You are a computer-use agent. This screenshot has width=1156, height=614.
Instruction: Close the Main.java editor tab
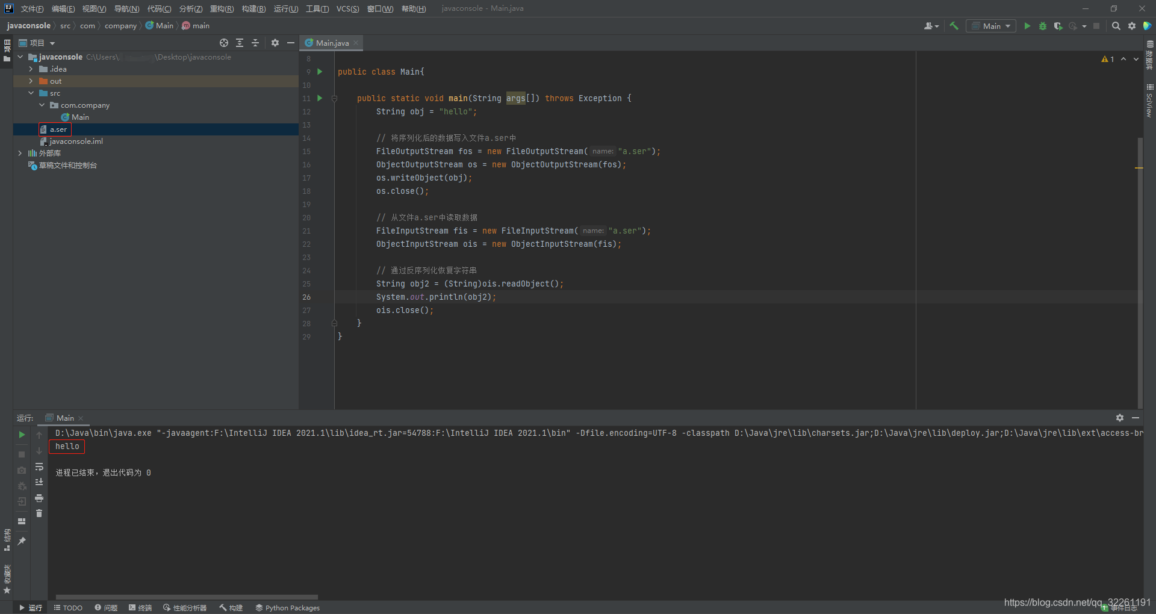(x=356, y=43)
